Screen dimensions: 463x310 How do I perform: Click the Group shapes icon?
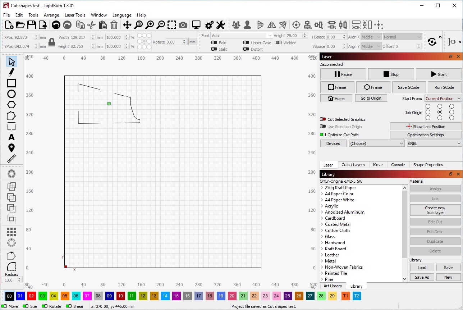(236, 25)
